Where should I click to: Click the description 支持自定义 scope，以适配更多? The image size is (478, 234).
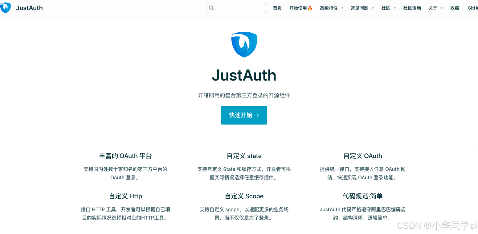pos(244,214)
